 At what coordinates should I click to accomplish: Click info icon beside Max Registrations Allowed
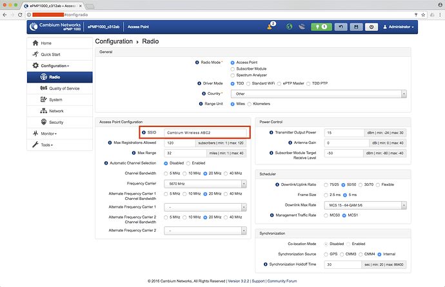[x=110, y=143]
